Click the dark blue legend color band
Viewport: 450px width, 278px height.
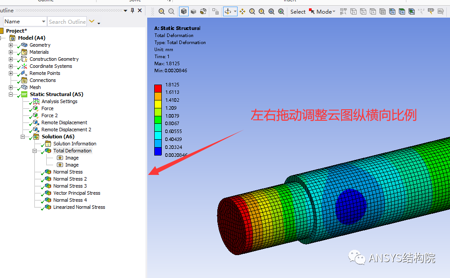[x=158, y=152]
